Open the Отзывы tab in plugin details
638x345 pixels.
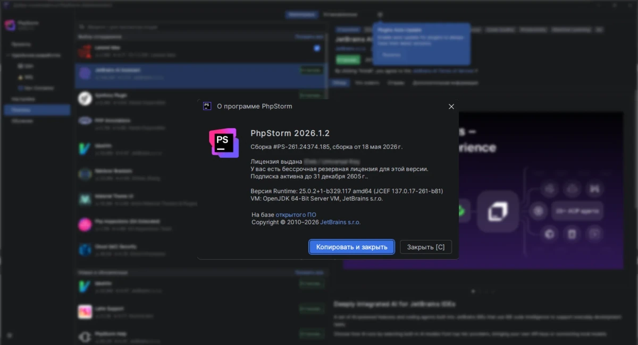pos(396,83)
